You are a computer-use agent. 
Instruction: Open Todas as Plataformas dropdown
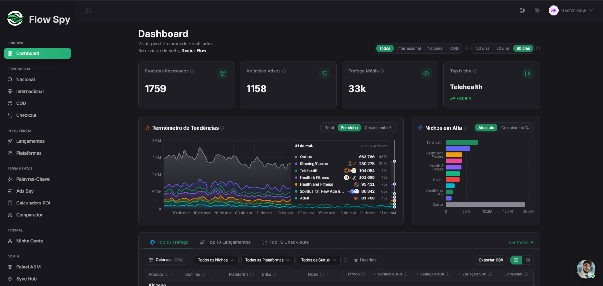[268, 260]
